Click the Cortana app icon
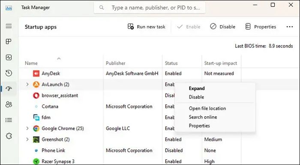300x165 pixels. pos(36,106)
